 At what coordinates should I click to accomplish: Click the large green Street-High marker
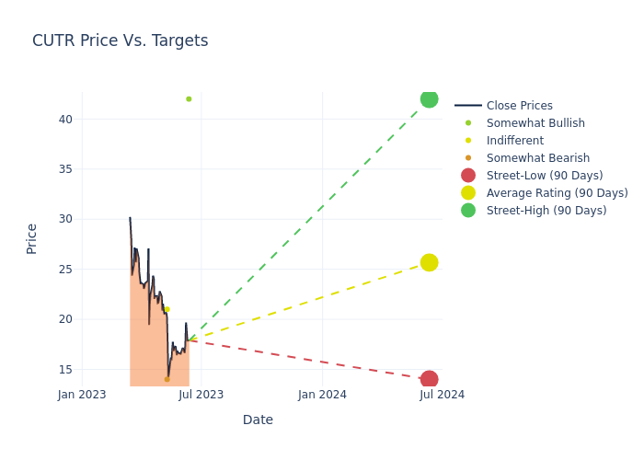[429, 99]
